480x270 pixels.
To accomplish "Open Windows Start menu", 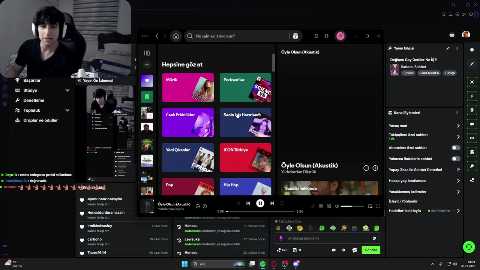I will (x=184, y=264).
